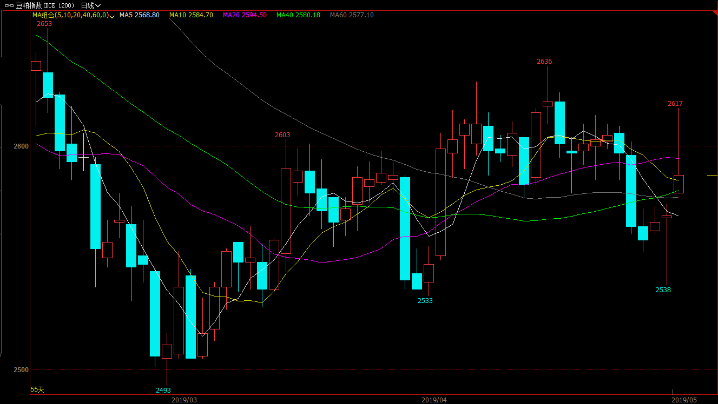Click the 2019/04 date axis label
The height and width of the screenshot is (404, 718).
pos(434,400)
